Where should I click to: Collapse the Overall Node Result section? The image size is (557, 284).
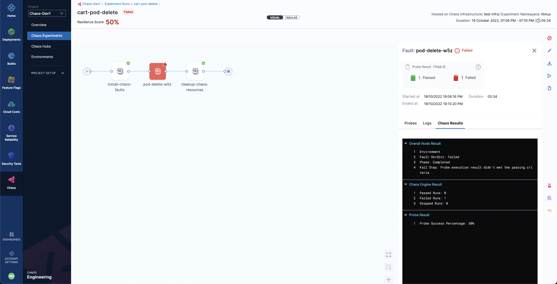406,144
